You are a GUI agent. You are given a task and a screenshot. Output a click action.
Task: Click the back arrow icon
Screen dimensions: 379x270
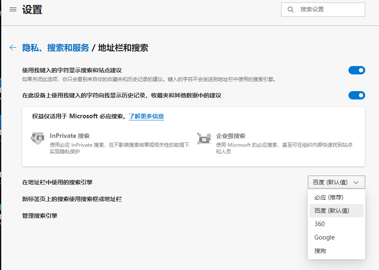coord(13,48)
